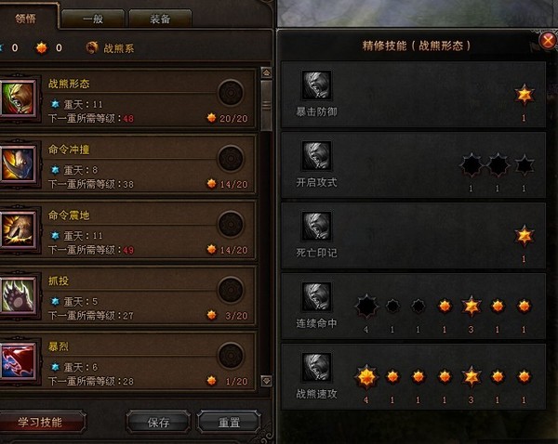
Task: Click the 暴击防御 refinement skill icon
Action: pyautogui.click(x=316, y=85)
